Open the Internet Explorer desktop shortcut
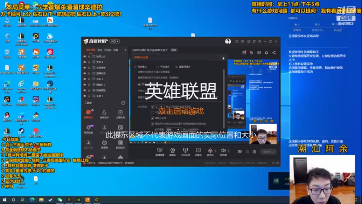Viewport: 362px width, 204px height. pos(21,87)
